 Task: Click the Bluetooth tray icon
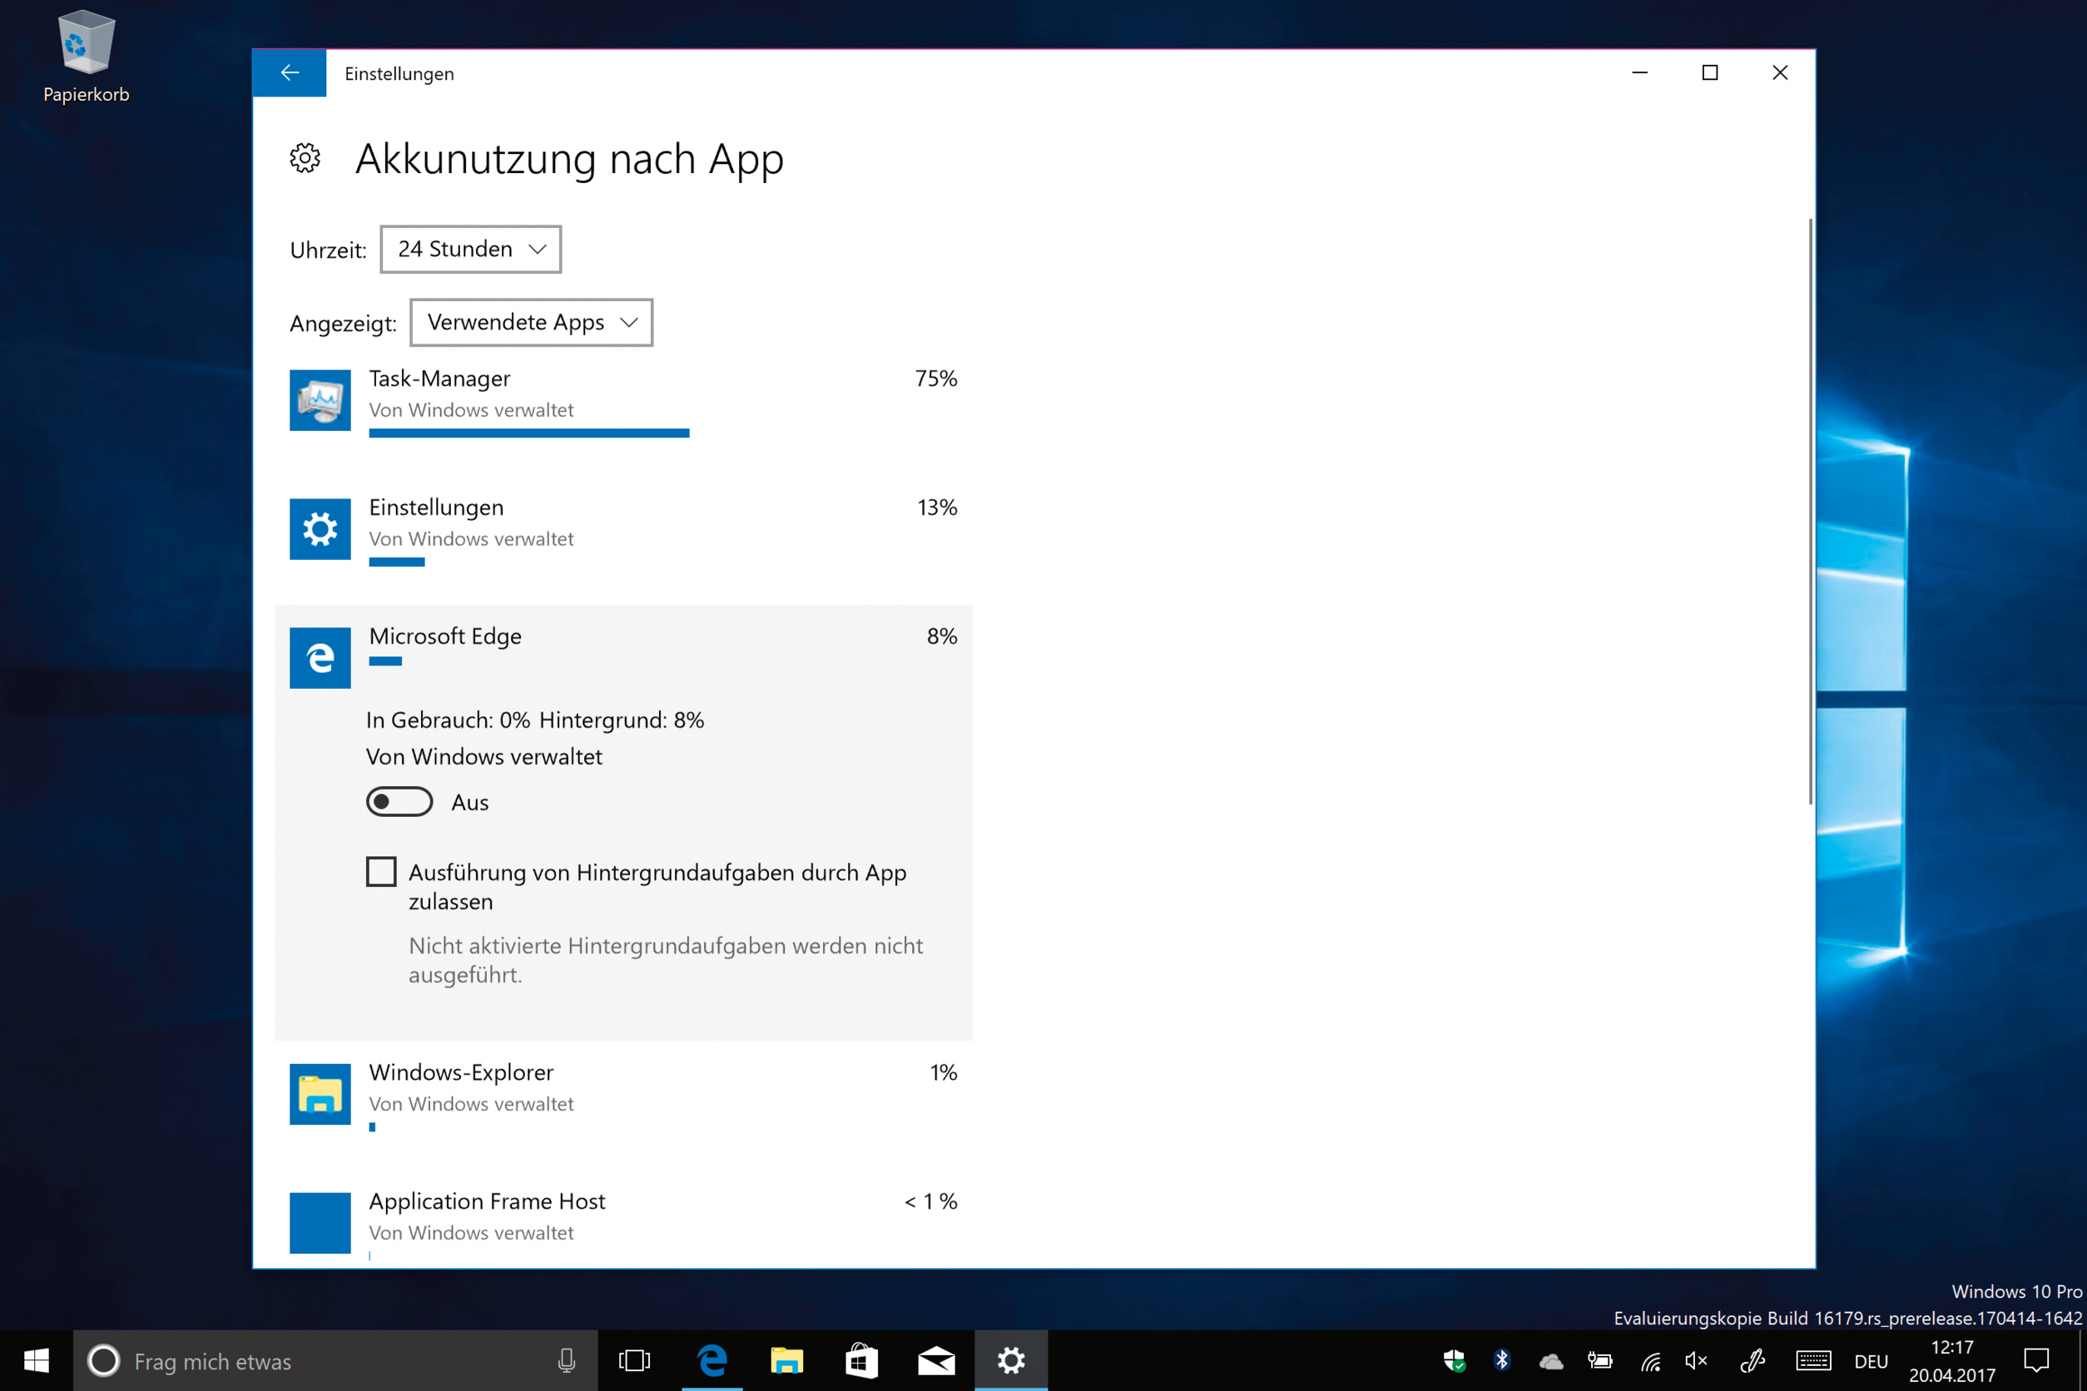pyautogui.click(x=1501, y=1360)
